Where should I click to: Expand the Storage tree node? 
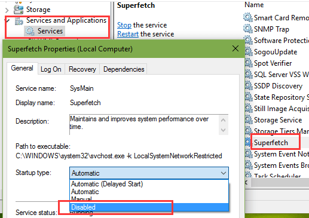pos(7,10)
